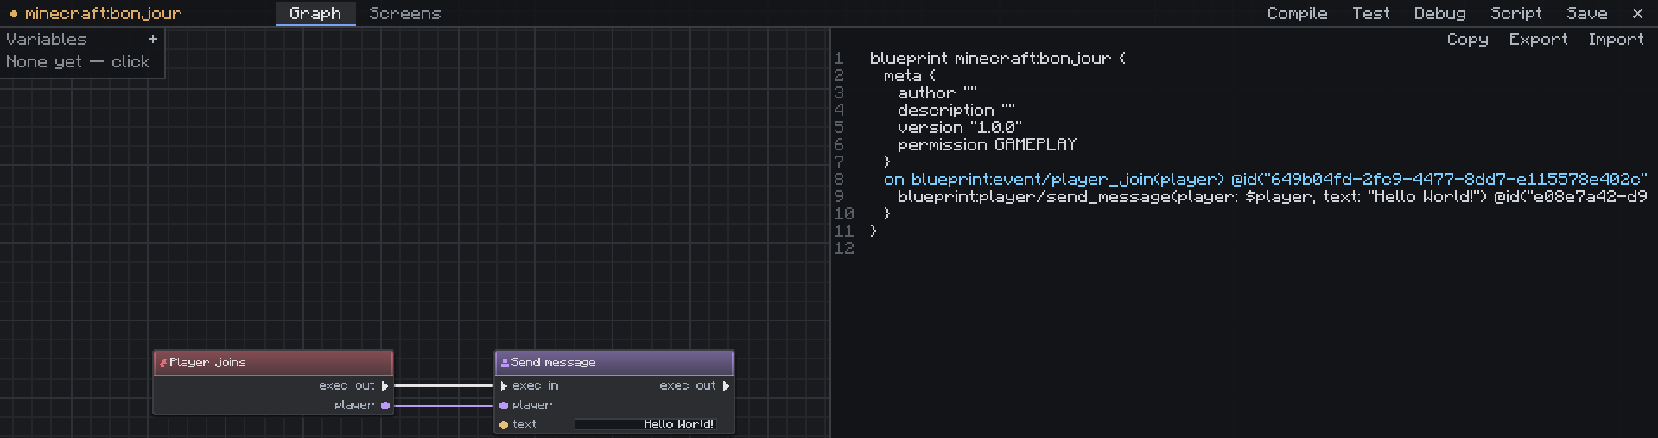This screenshot has width=1658, height=438.
Task: Add a new variable with plus icon
Action: [x=153, y=39]
